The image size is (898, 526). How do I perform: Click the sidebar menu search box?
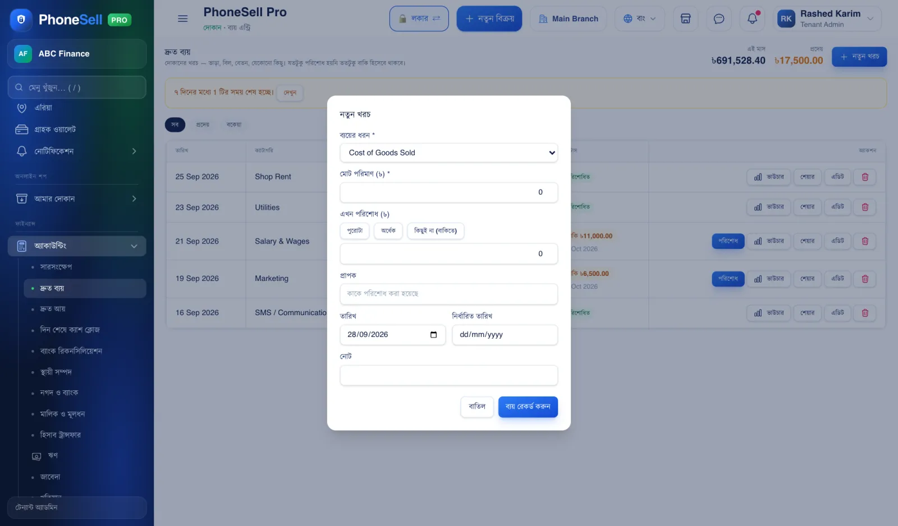coord(77,87)
